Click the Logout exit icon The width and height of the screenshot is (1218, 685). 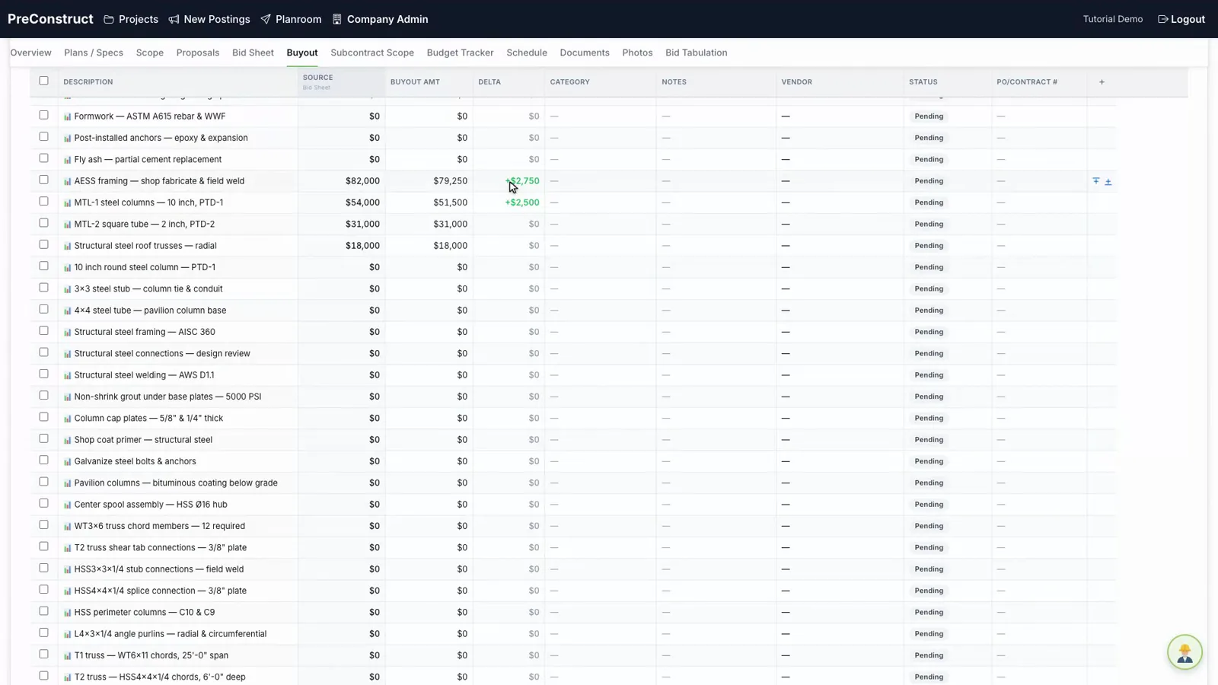(x=1163, y=19)
